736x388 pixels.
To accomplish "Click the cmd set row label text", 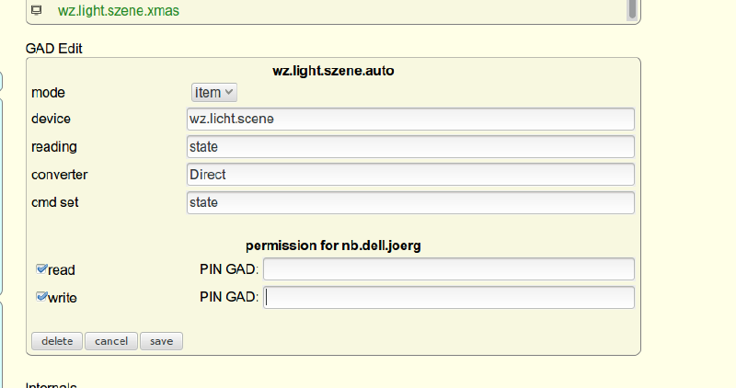I will click(55, 201).
